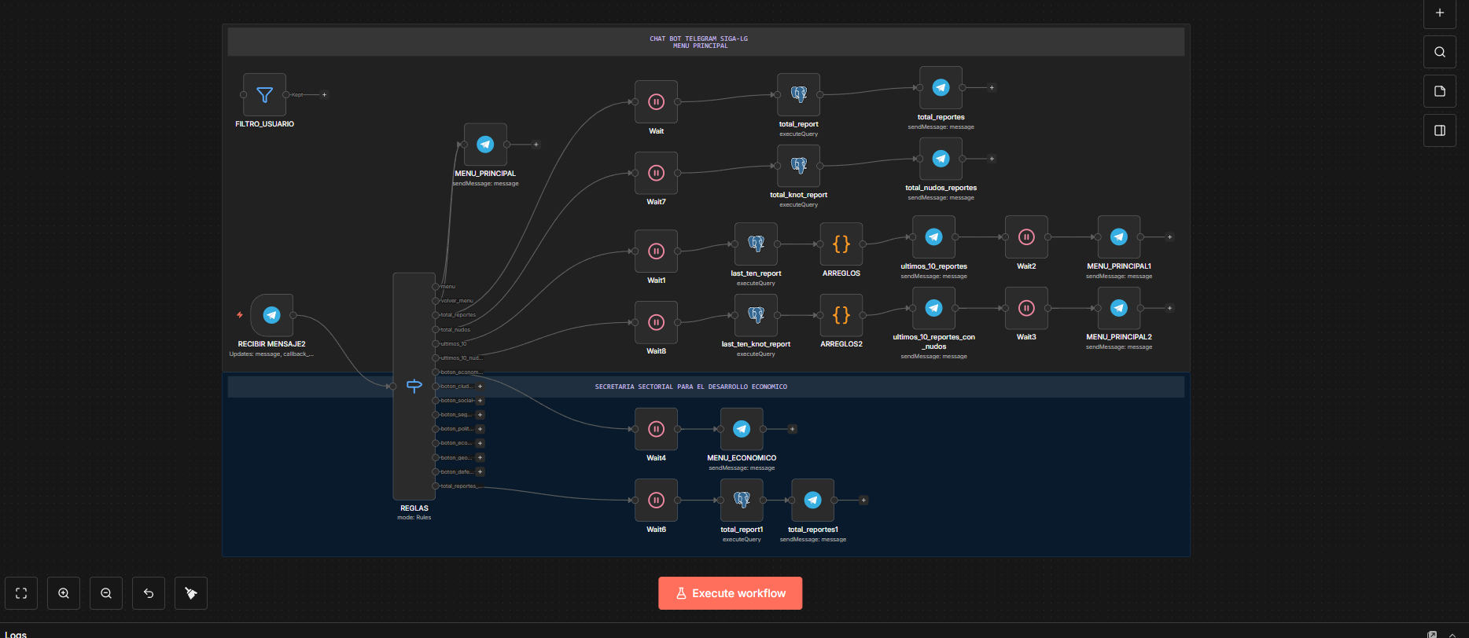Select the ARREGLOS code node

click(841, 244)
